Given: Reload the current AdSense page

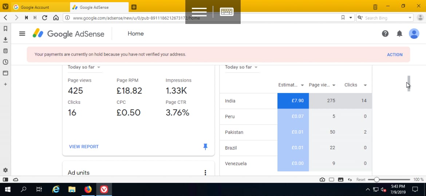Looking at the screenshot, I should tap(45, 18).
